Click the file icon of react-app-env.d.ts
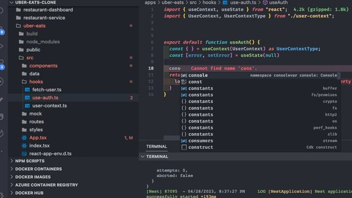This screenshot has height=198, width=352. click(24, 154)
